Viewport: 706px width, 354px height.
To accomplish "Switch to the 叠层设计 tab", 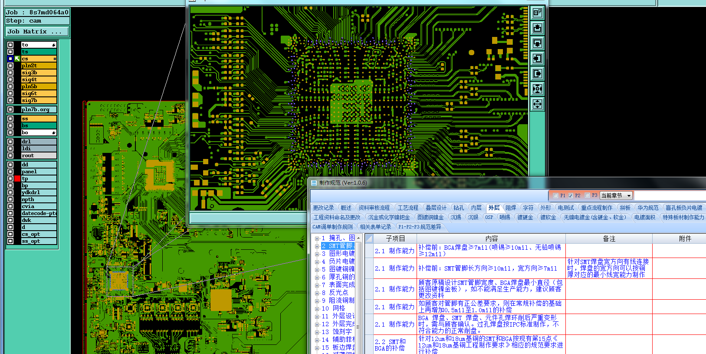I will click(x=436, y=208).
